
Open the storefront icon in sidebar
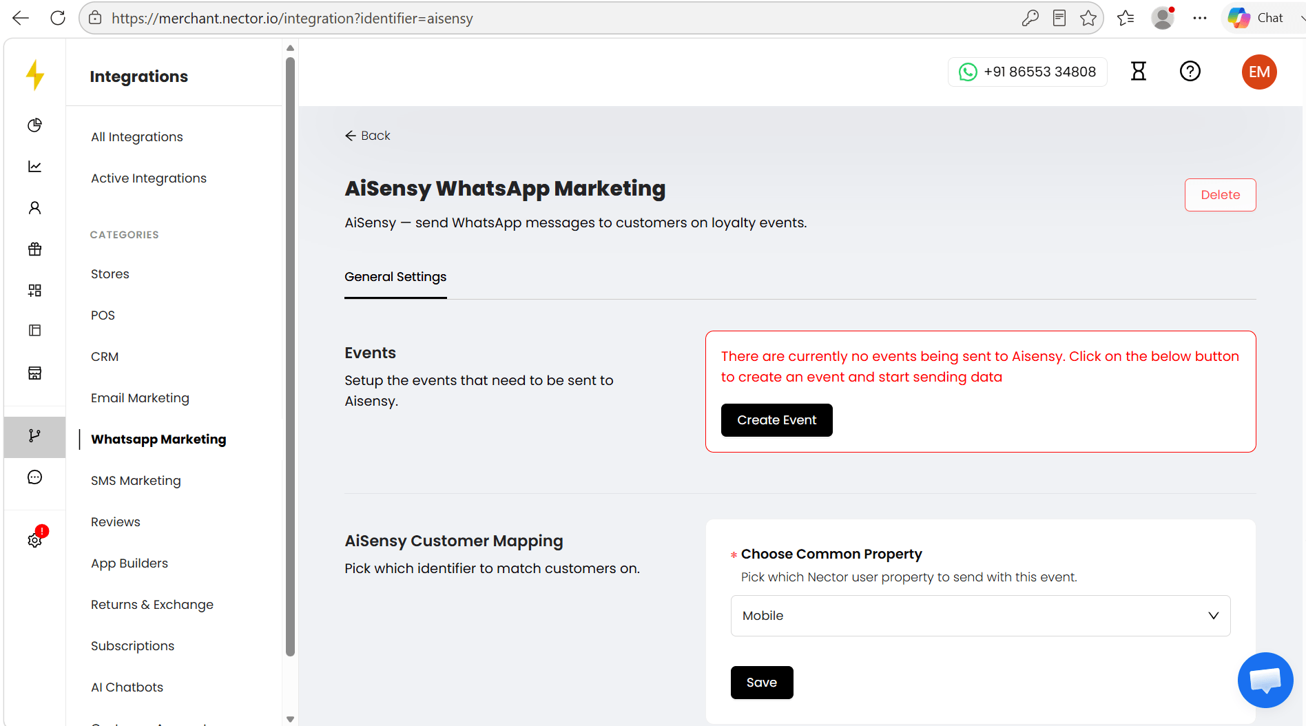coord(34,373)
